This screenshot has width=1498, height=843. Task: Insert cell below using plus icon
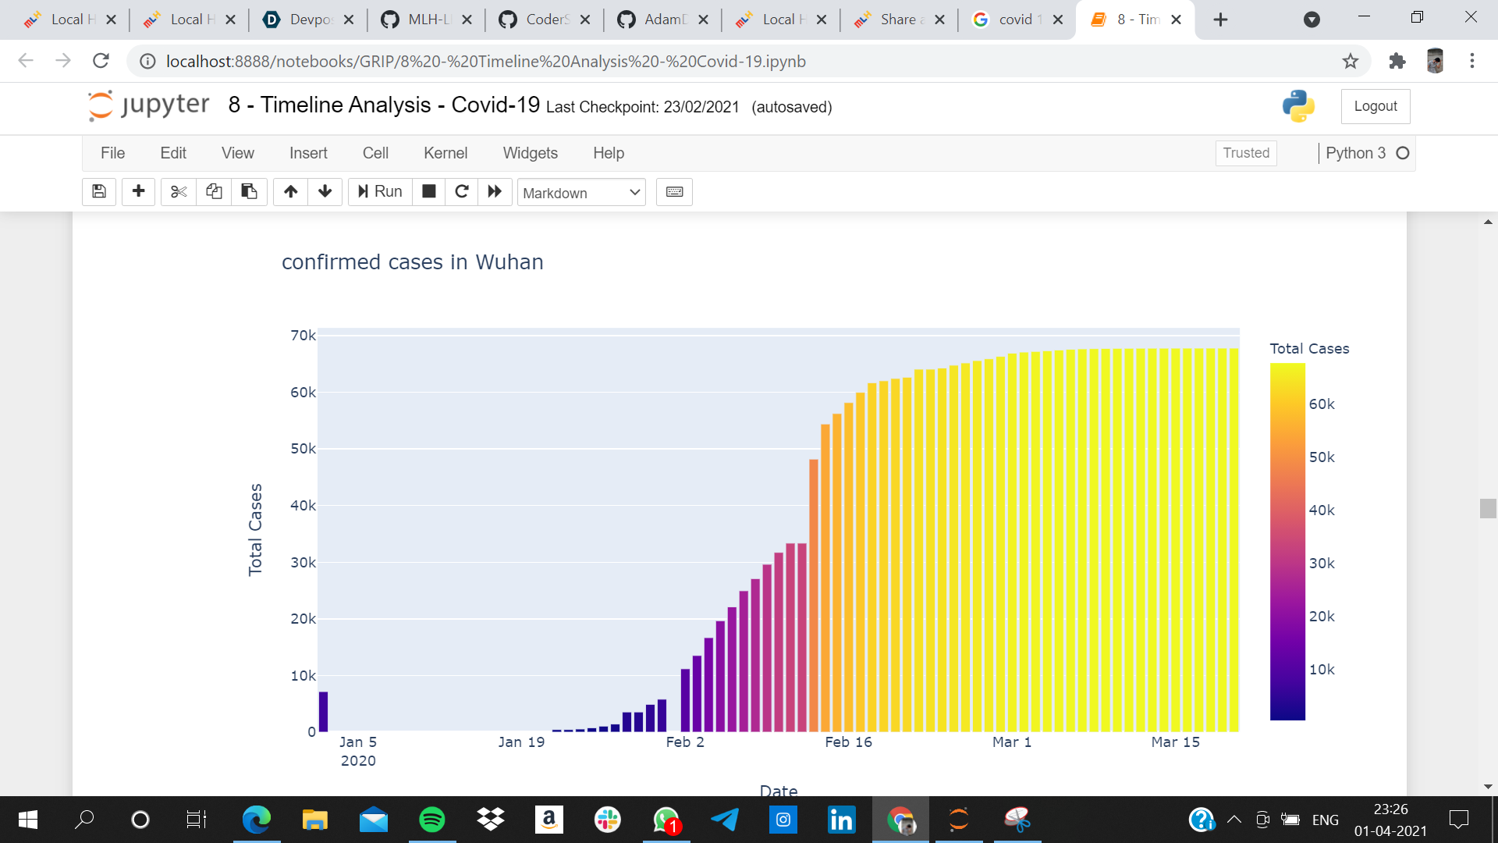(x=139, y=192)
